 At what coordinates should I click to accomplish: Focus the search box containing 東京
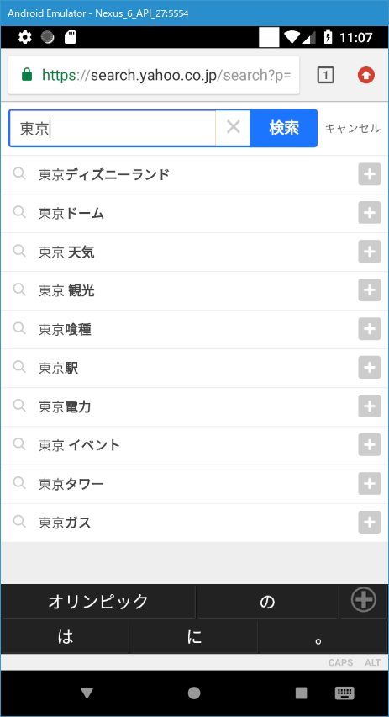click(x=113, y=128)
